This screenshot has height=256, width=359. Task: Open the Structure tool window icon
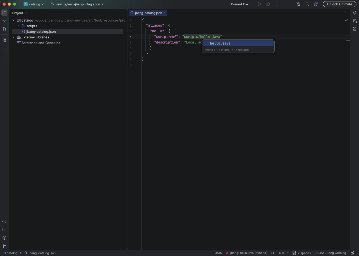(x=4, y=40)
